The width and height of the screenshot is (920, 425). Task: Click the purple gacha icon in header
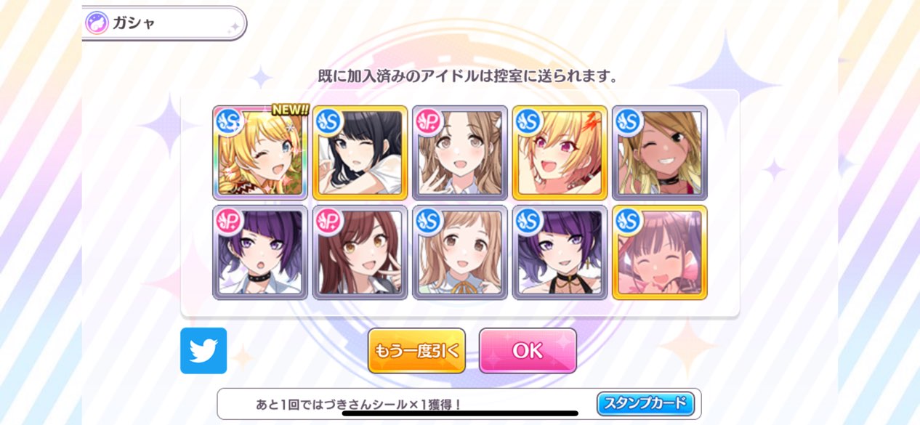[x=97, y=23]
